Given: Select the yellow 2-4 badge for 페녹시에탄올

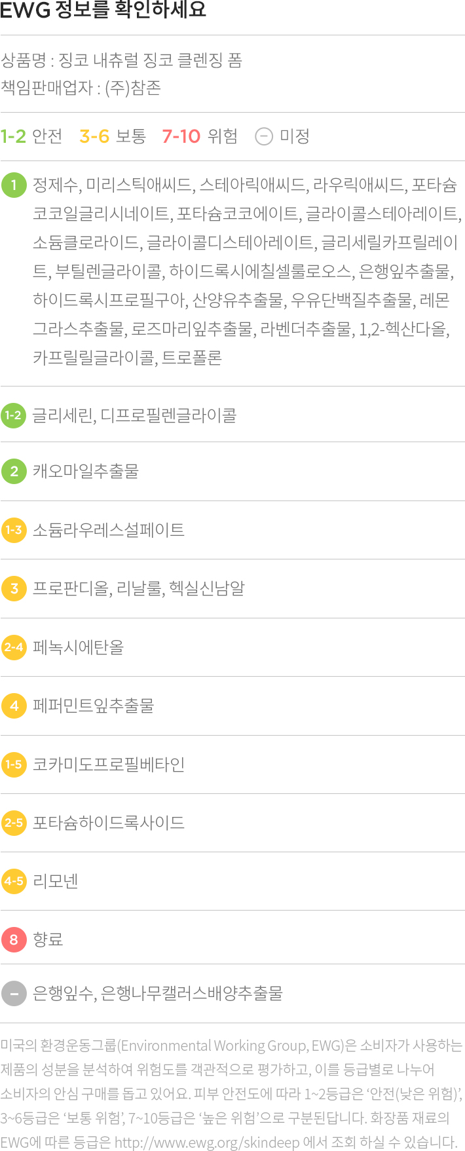Looking at the screenshot, I should [14, 647].
